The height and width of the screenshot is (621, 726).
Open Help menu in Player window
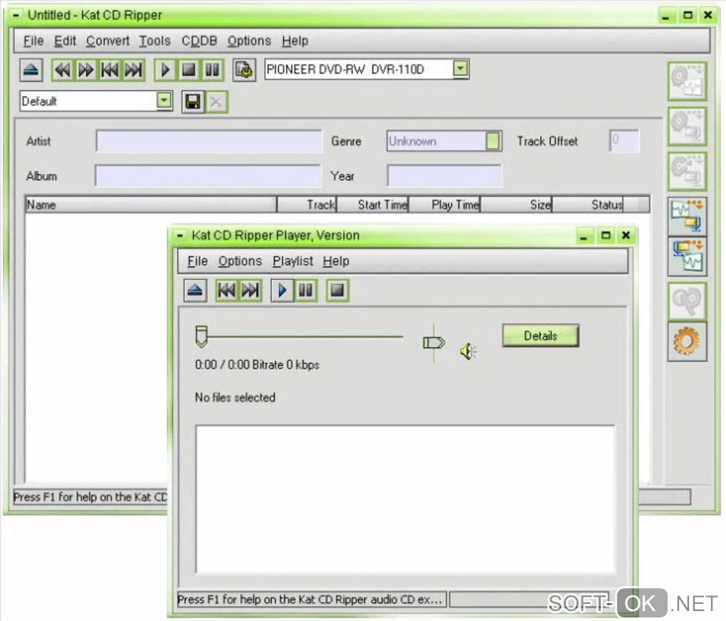coord(336,261)
